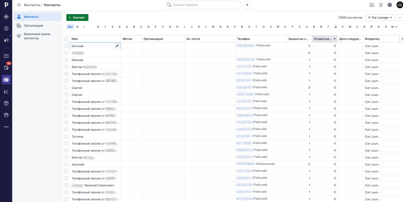The image size is (403, 202).
Task: Open the Insights chart icon
Action: [6, 92]
